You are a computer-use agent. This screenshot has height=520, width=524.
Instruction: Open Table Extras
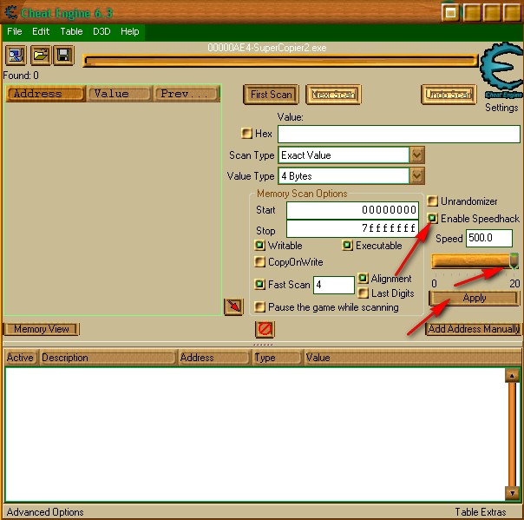coord(481,512)
